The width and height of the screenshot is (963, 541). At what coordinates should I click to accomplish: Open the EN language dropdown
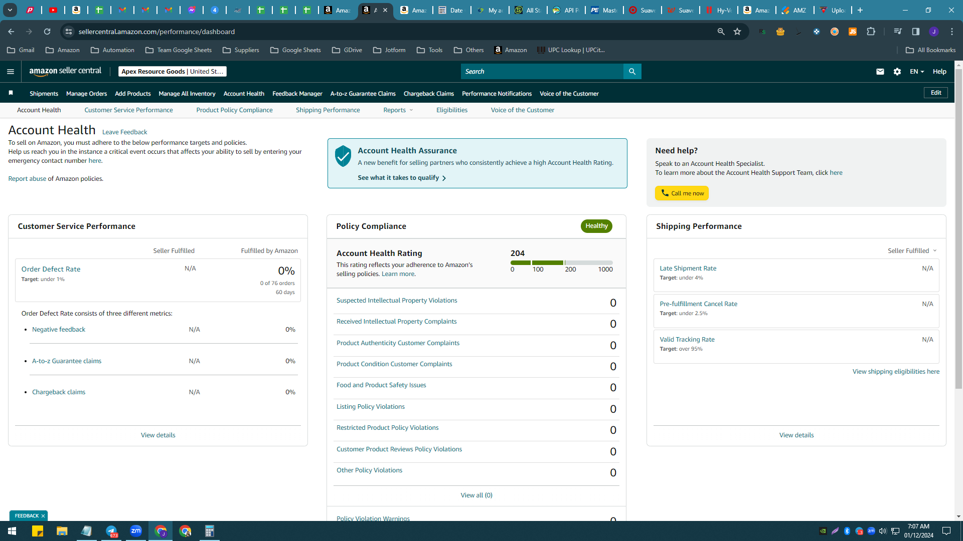[917, 72]
